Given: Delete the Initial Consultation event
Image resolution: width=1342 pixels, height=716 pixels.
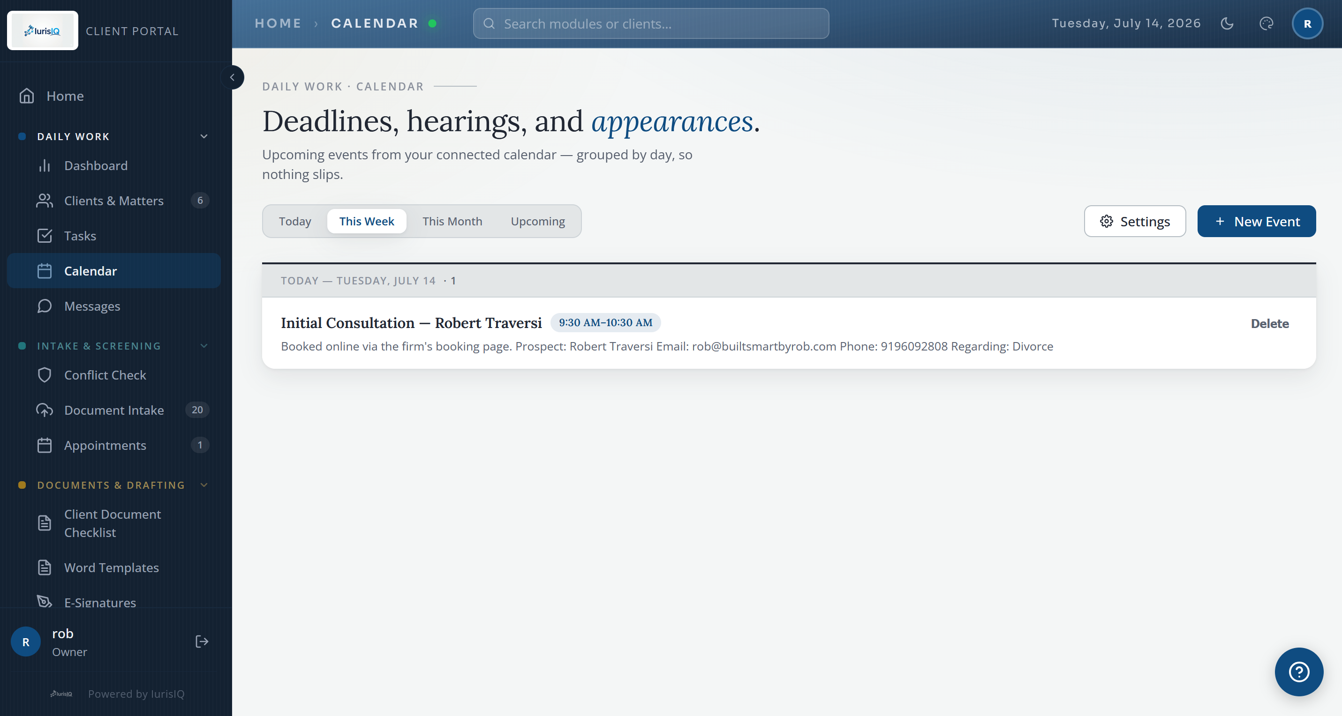Looking at the screenshot, I should (1270, 323).
